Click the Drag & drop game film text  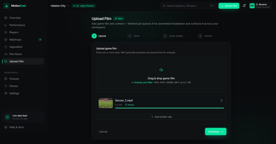point(161,79)
